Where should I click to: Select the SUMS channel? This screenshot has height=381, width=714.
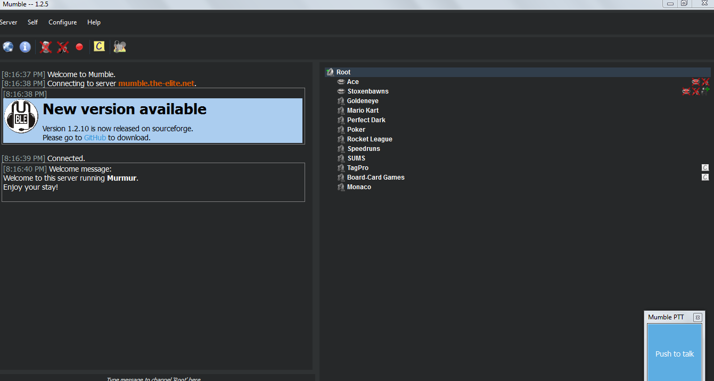[356, 158]
